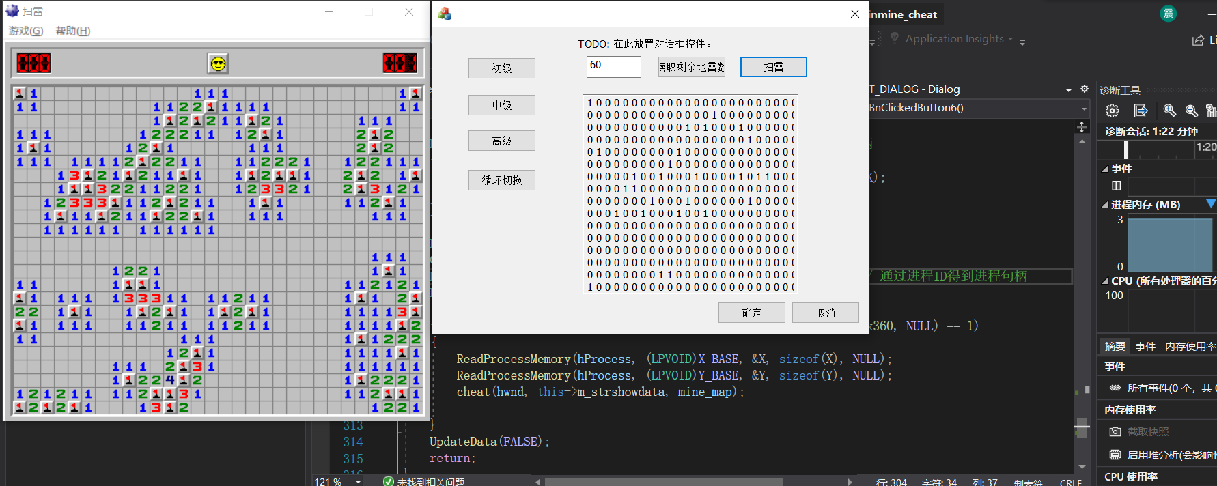Click the cheat(hwnd, ...) code line
Viewport: 1217px width, 486px height.
click(600, 392)
